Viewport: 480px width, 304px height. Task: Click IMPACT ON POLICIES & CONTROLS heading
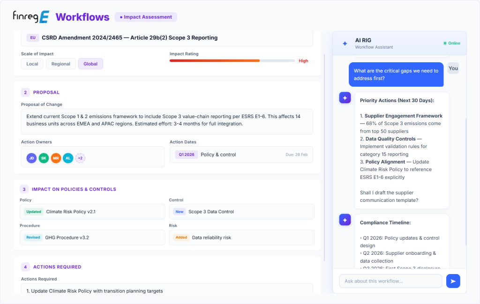74,189
